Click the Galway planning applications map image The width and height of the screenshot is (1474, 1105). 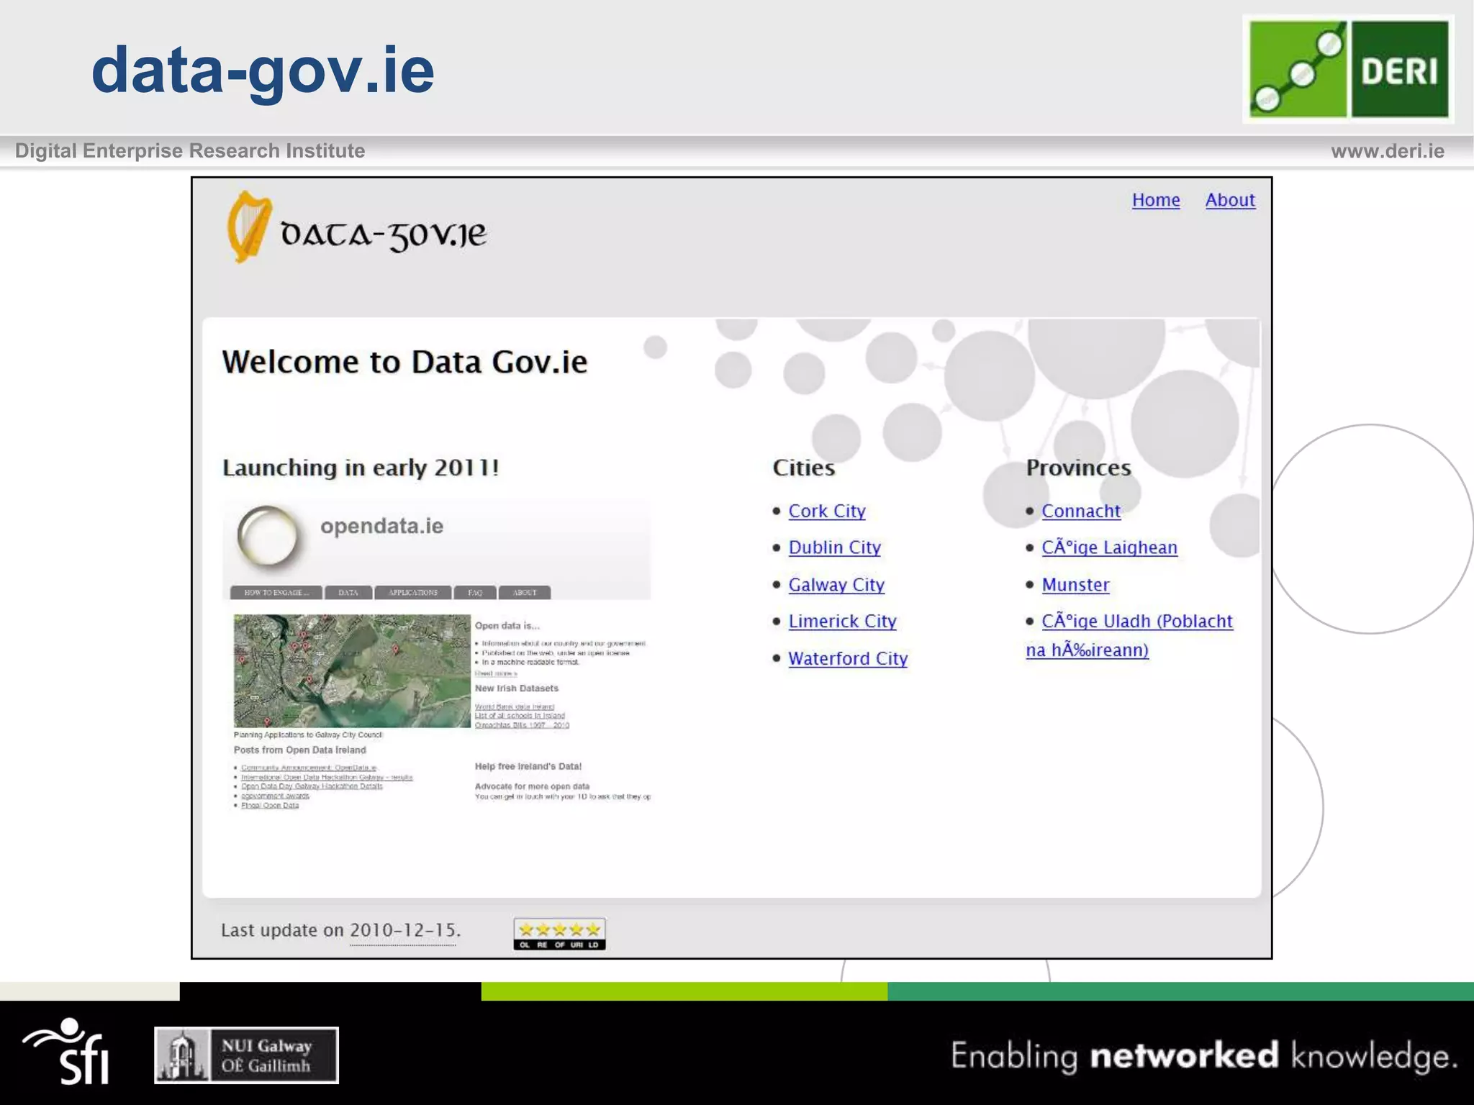pos(352,670)
